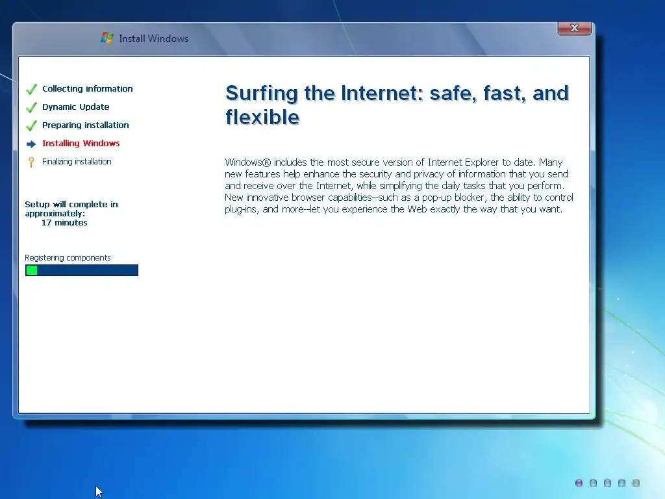The width and height of the screenshot is (665, 499).
Task: Select the Preparing installation step
Action: tap(85, 125)
